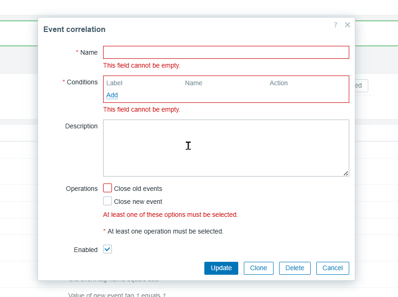398x297 pixels.
Task: Enable the Close old events checkbox
Action: coord(108,188)
